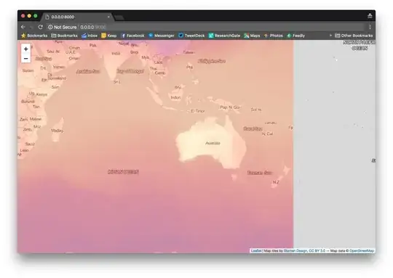Go back using browser back arrow
Viewport: 393px width, 278px height.
click(23, 27)
